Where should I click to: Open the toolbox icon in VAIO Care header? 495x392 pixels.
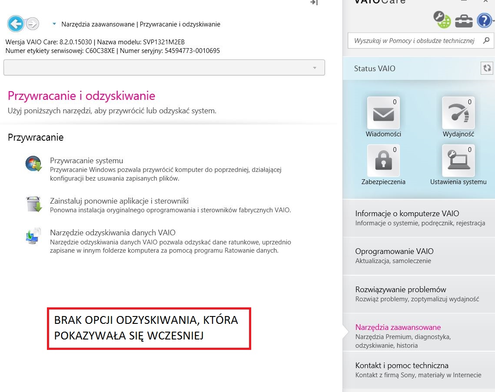click(x=464, y=21)
